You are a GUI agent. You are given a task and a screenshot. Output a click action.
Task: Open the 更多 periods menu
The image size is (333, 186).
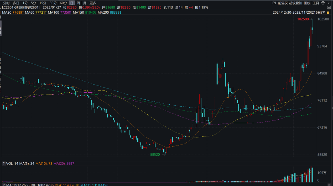93,3
